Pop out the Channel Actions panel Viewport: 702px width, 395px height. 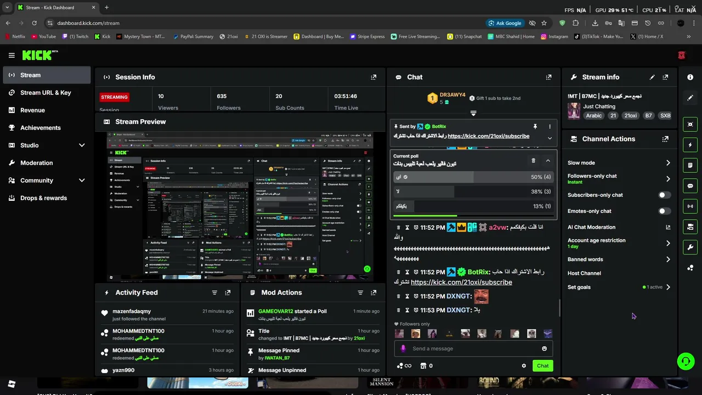click(665, 139)
